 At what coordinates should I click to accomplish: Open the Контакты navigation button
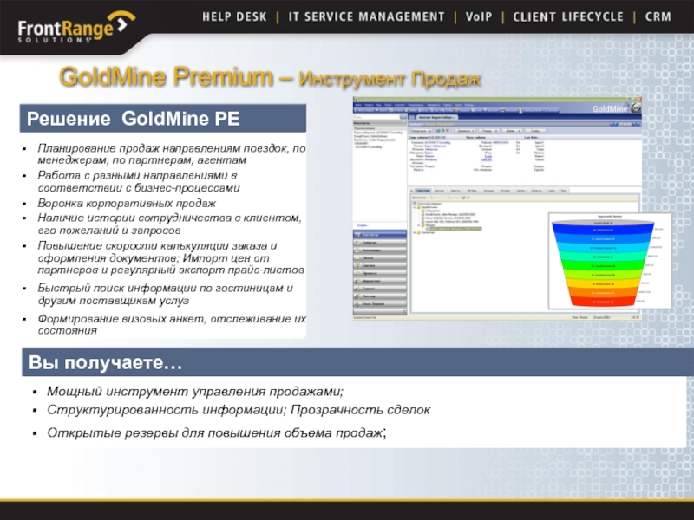click(380, 235)
